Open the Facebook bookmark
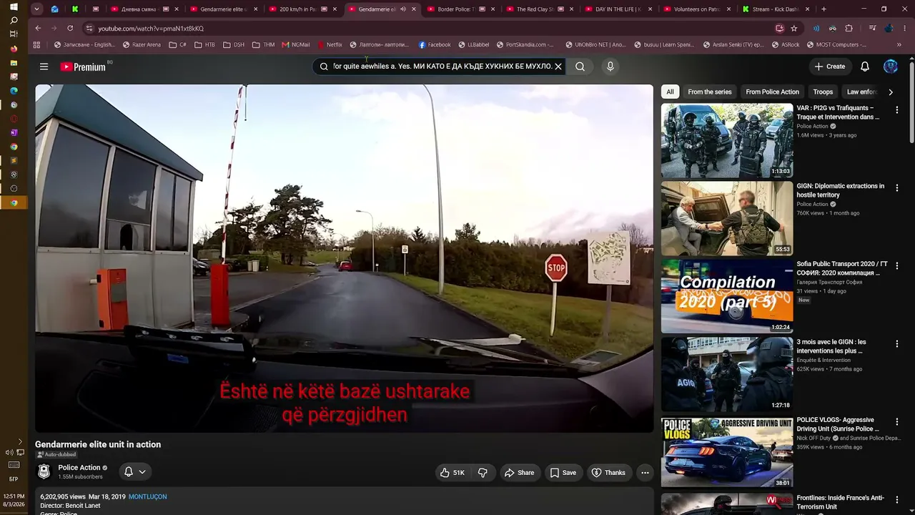 pos(435,44)
